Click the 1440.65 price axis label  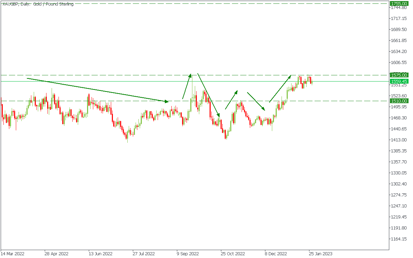click(x=399, y=129)
